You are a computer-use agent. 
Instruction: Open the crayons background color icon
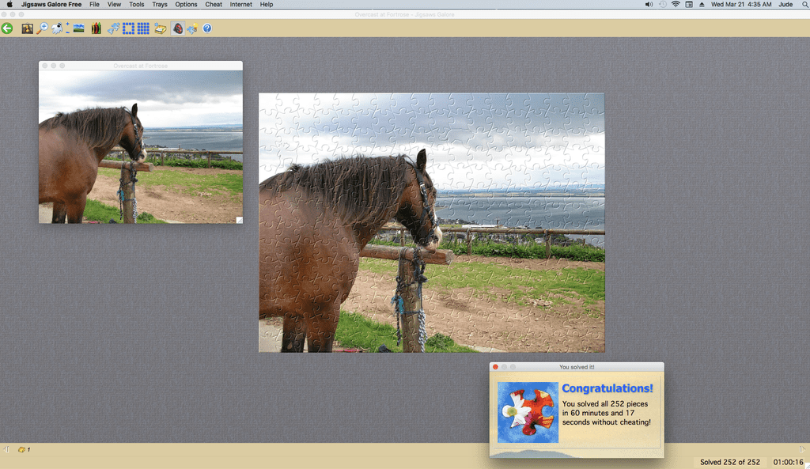tap(96, 28)
